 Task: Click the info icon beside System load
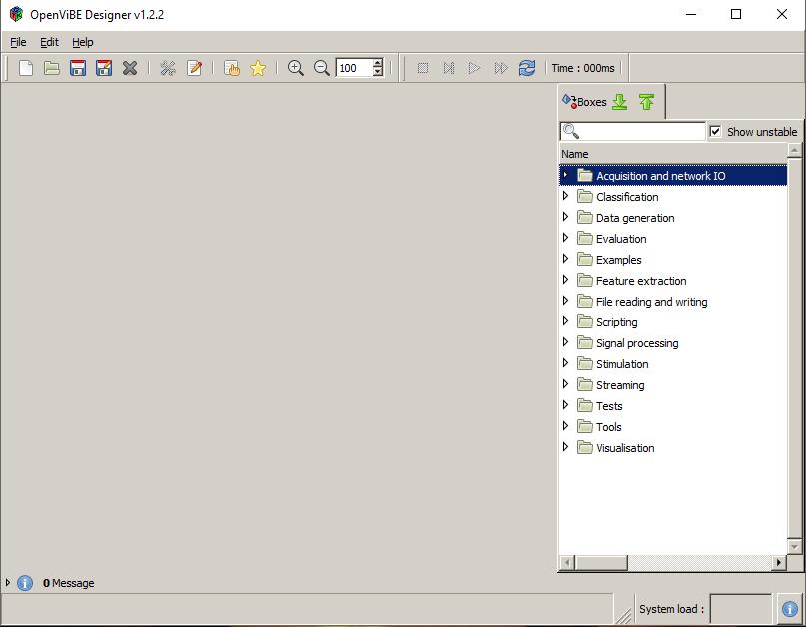(x=790, y=609)
